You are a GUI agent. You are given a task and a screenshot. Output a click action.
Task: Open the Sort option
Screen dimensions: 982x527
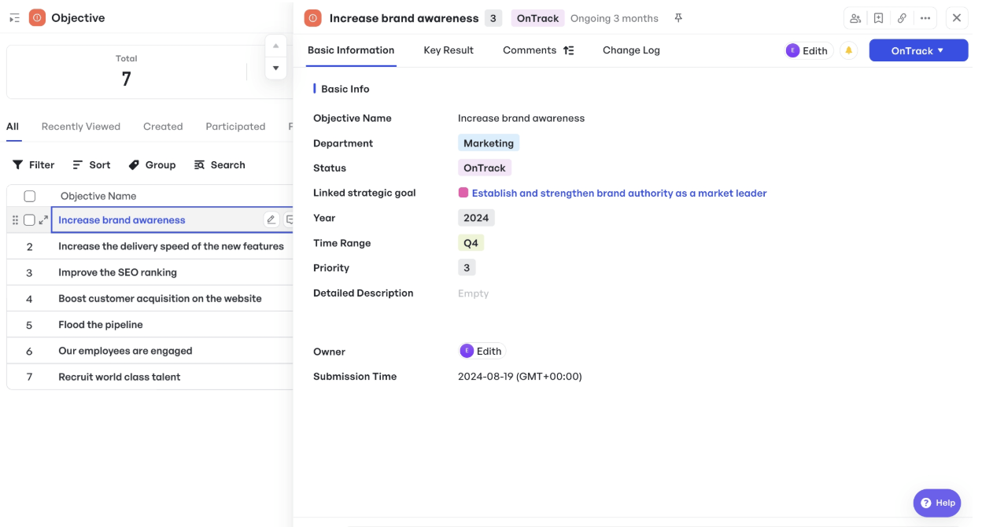[x=91, y=165]
